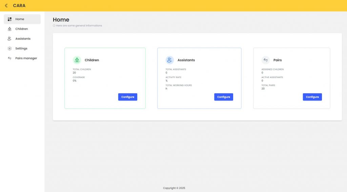Click the Pairs manager arrows icon
Image resolution: width=347 pixels, height=192 pixels.
(9, 58)
